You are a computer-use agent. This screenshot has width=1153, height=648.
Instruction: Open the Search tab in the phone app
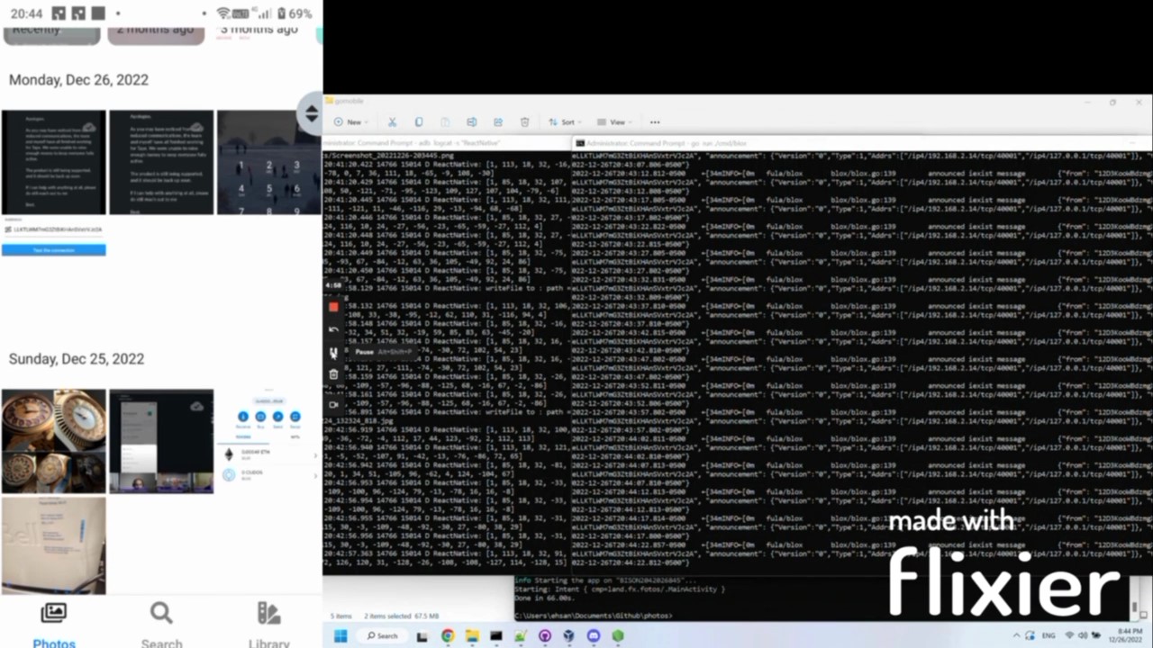[161, 624]
